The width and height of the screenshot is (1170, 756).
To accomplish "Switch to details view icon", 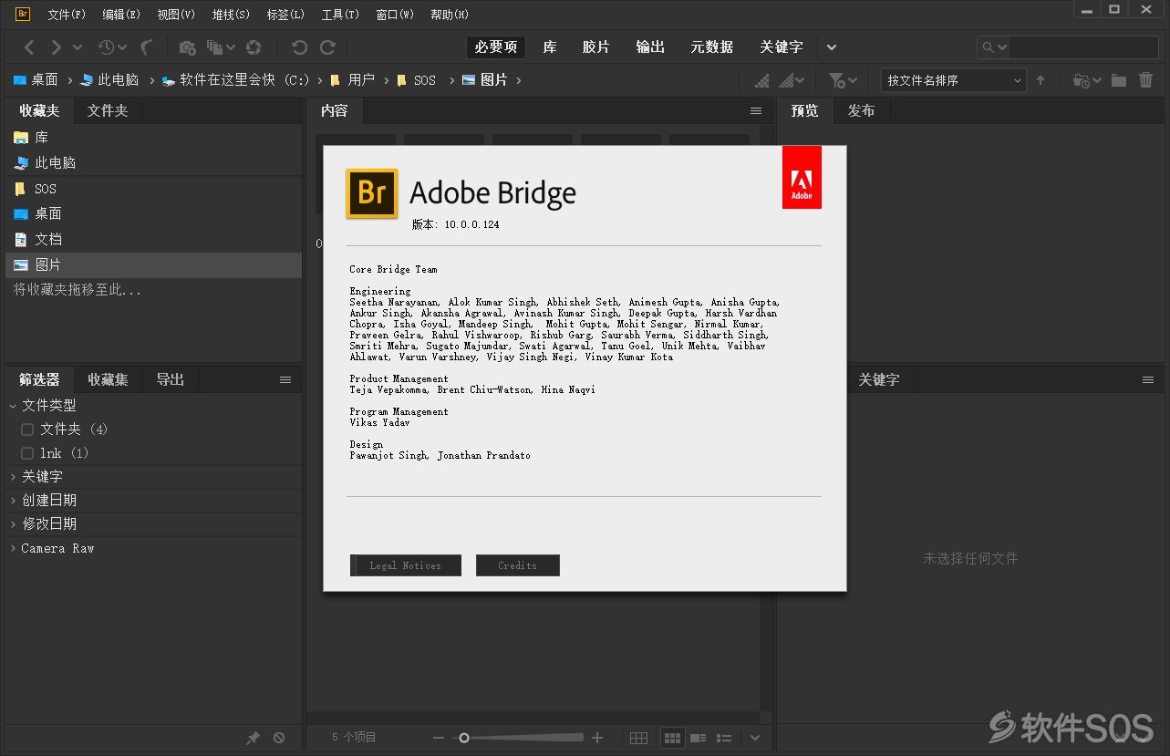I will (x=699, y=738).
